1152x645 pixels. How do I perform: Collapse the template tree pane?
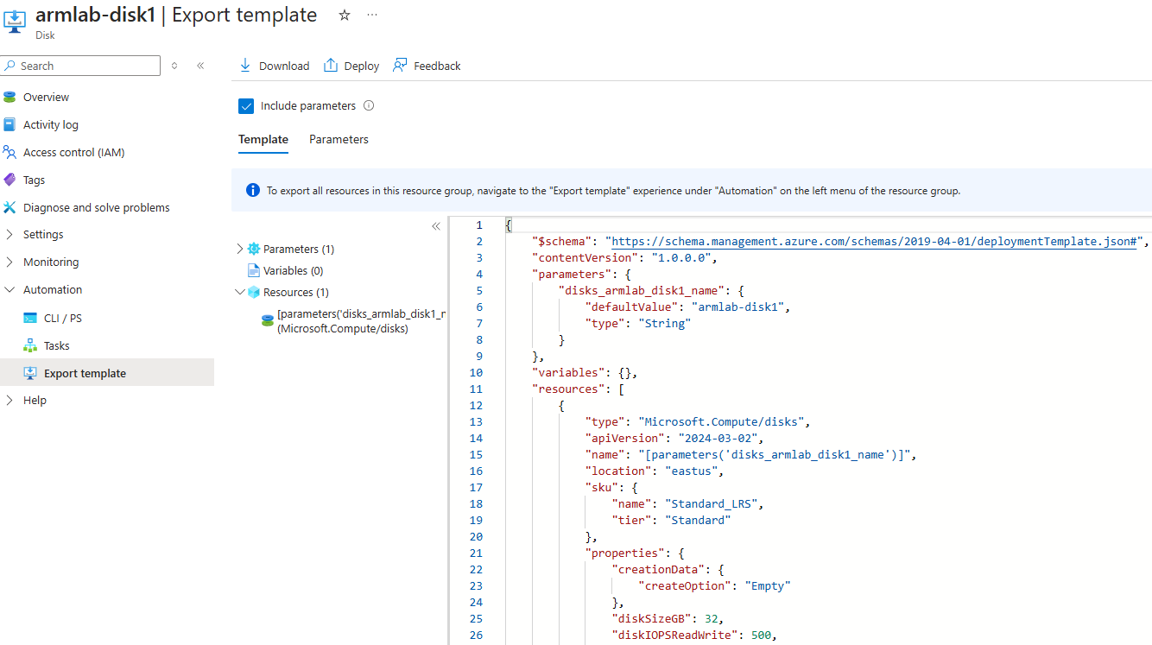[x=436, y=226]
